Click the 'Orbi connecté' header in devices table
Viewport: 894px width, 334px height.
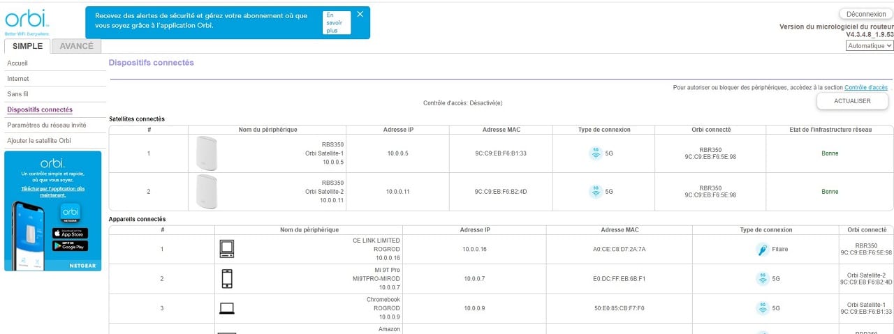(x=866, y=229)
